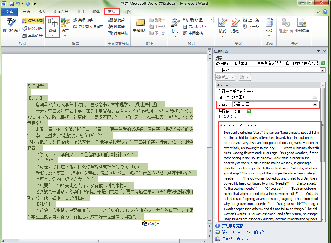Screen dimensions: 331x243
Task: Click the 返回 back button
Action: point(223,77)
